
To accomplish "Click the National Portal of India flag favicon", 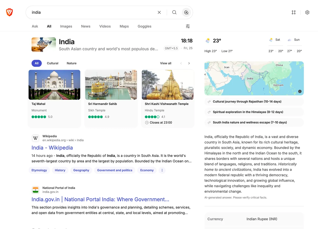I will pyautogui.click(x=36, y=190).
